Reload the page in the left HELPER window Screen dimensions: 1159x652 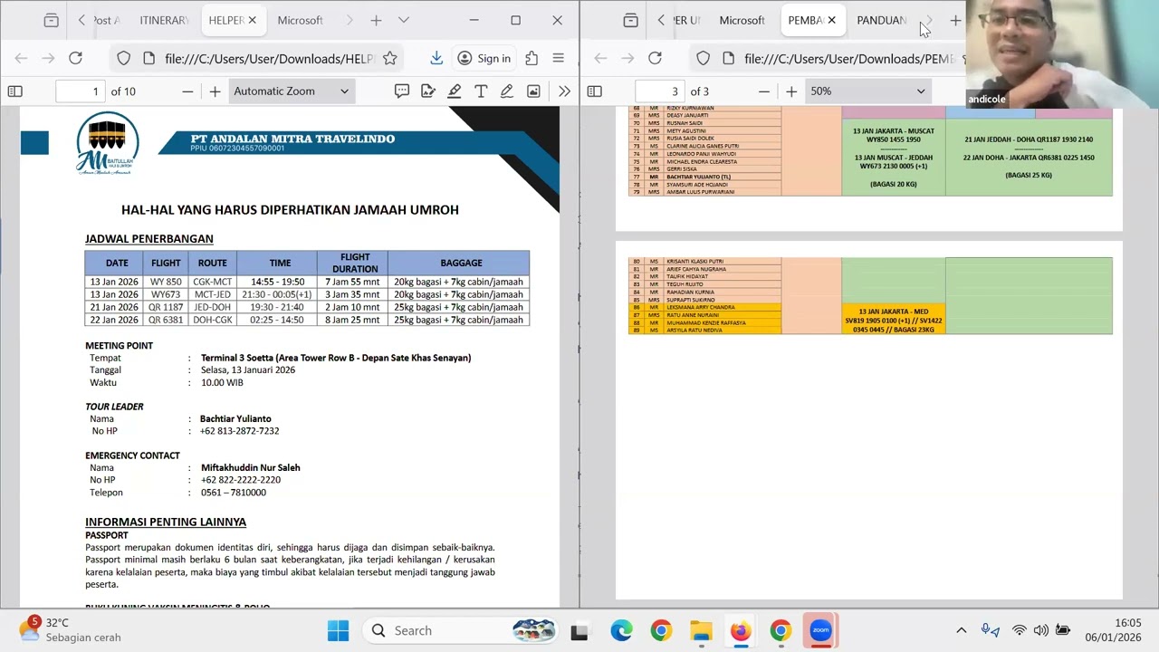[x=75, y=58]
